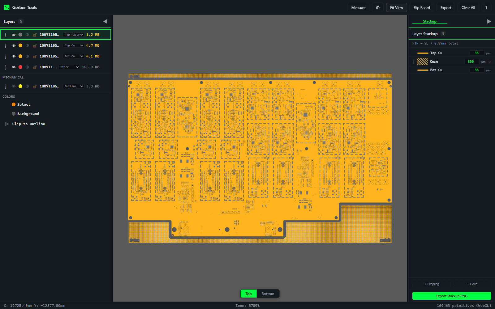495x309 pixels.
Task: Click the '169463 primitives (WebGL)' status text
Action: coord(464,306)
